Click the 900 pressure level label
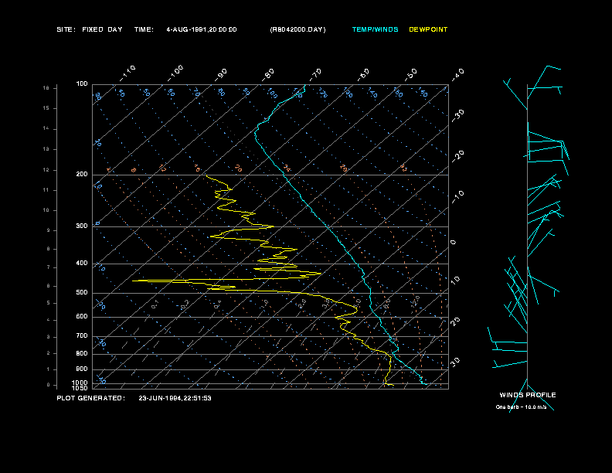This screenshot has width=612, height=473. 82,369
